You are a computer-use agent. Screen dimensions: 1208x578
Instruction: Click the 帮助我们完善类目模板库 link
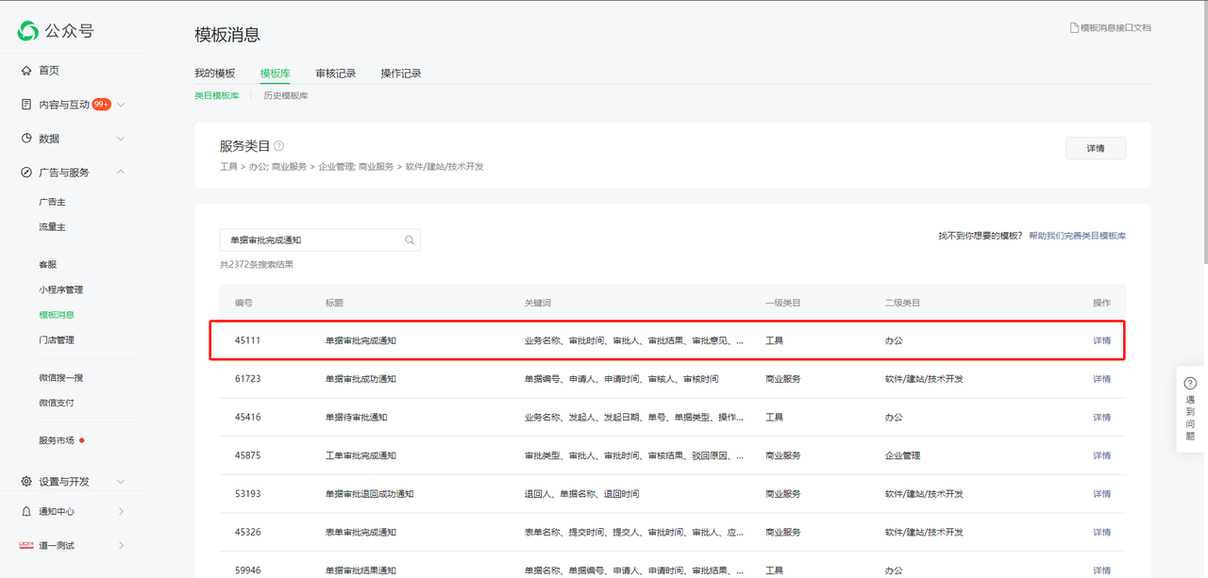pyautogui.click(x=1077, y=236)
